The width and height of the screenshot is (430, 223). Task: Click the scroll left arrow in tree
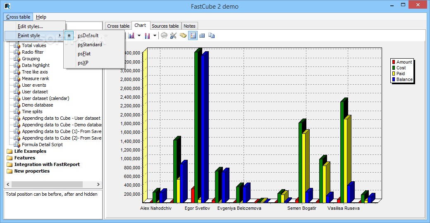[8, 184]
